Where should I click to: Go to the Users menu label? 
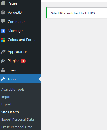[12, 70]
